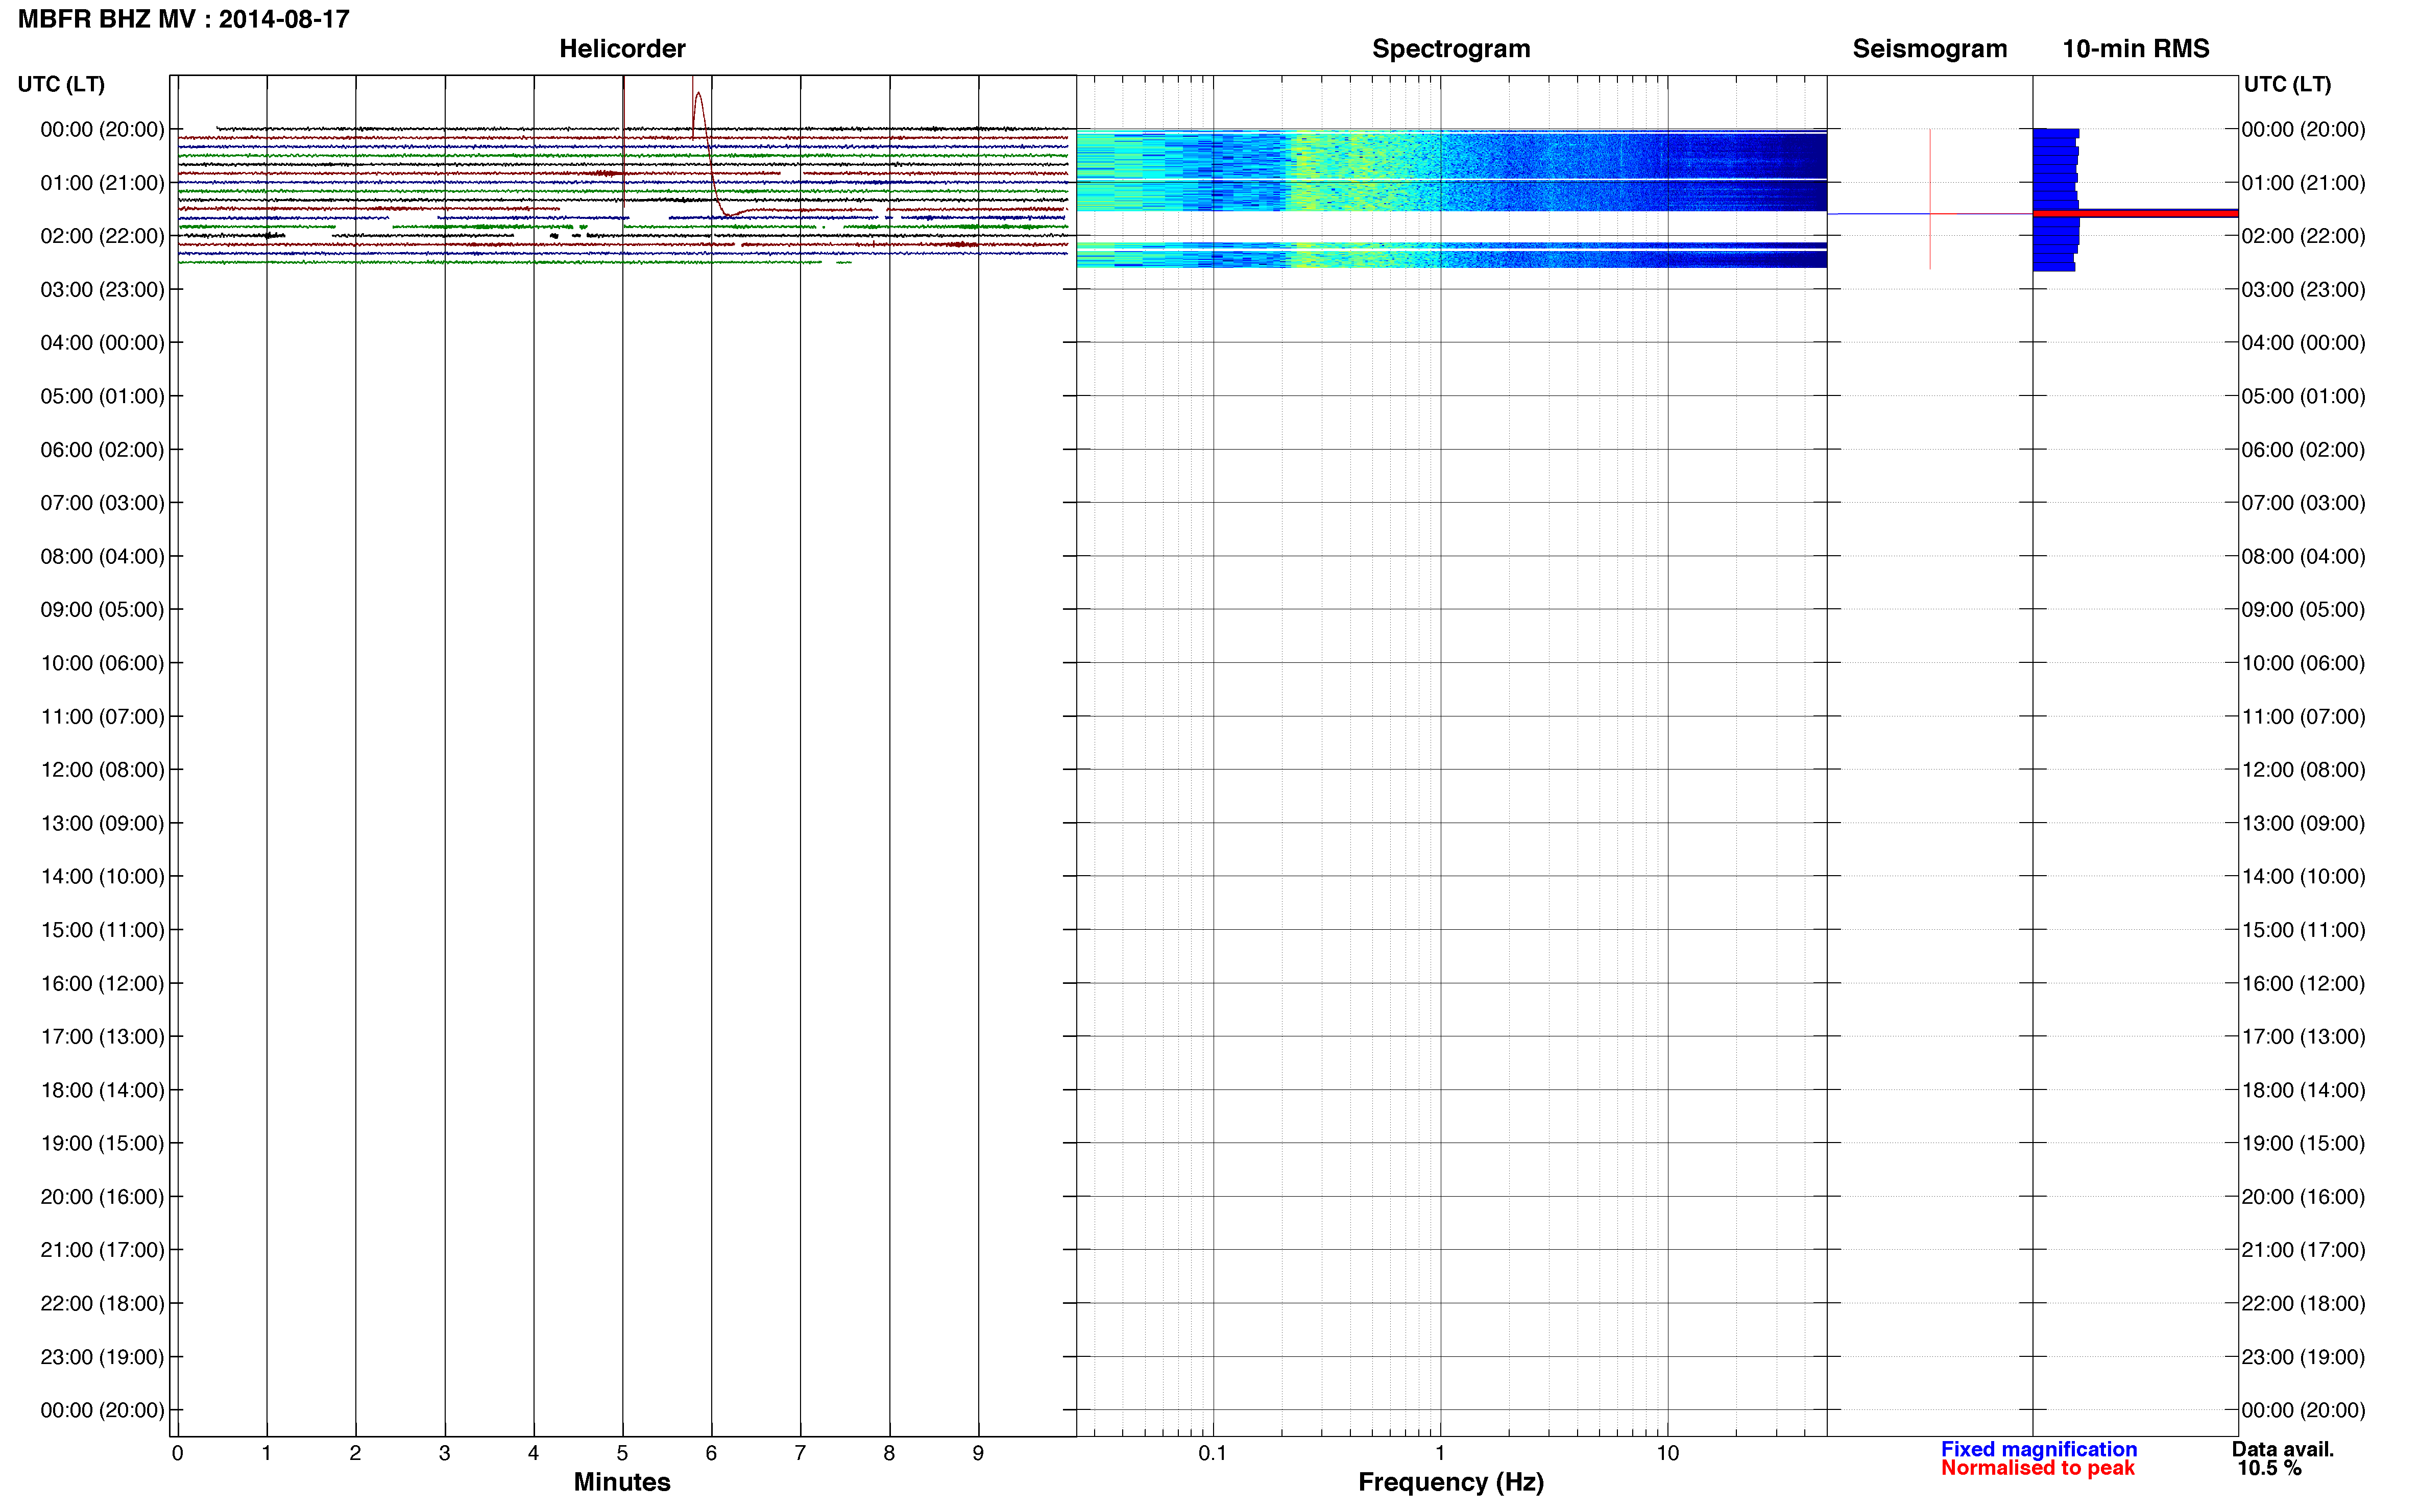The image size is (2420, 1512).
Task: Click the 1 Hz frequency axis tick label
Action: pyautogui.click(x=1440, y=1453)
